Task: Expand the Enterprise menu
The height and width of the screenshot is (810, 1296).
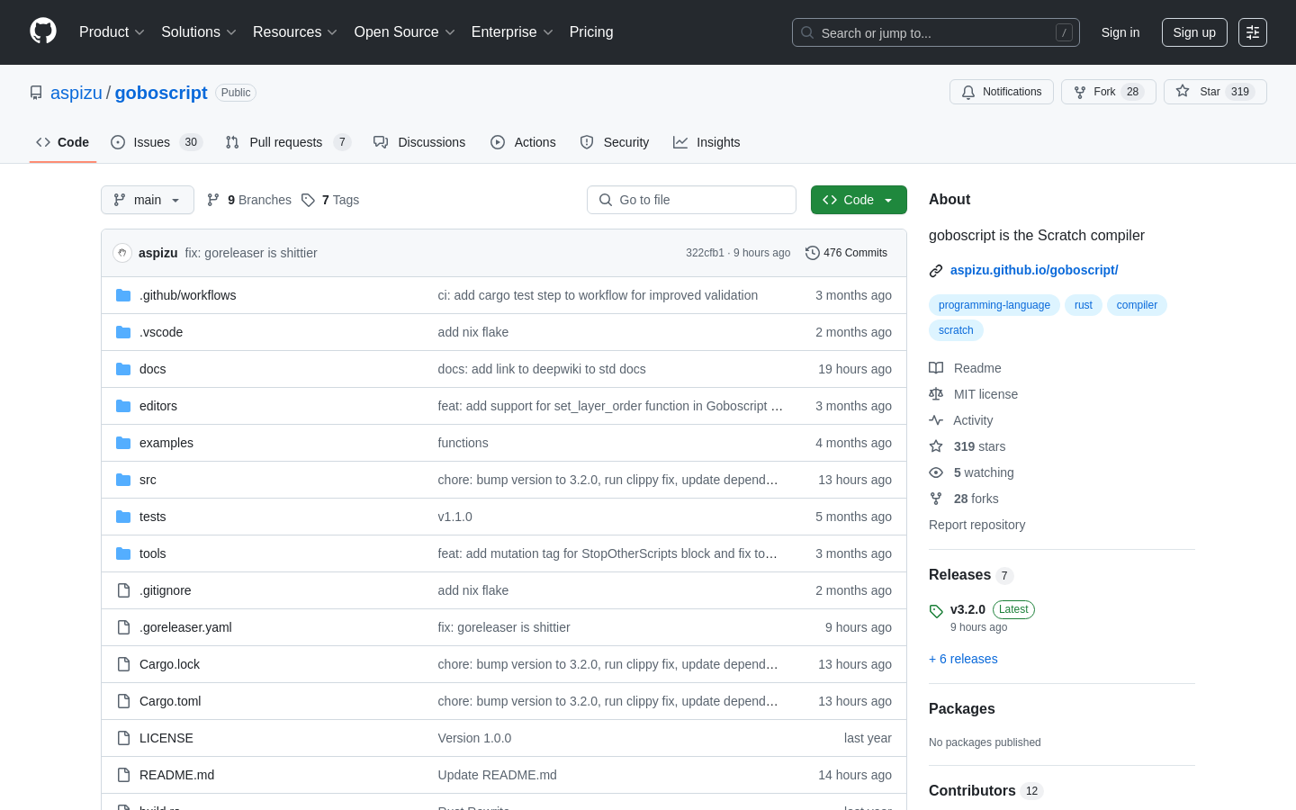Action: (x=512, y=32)
